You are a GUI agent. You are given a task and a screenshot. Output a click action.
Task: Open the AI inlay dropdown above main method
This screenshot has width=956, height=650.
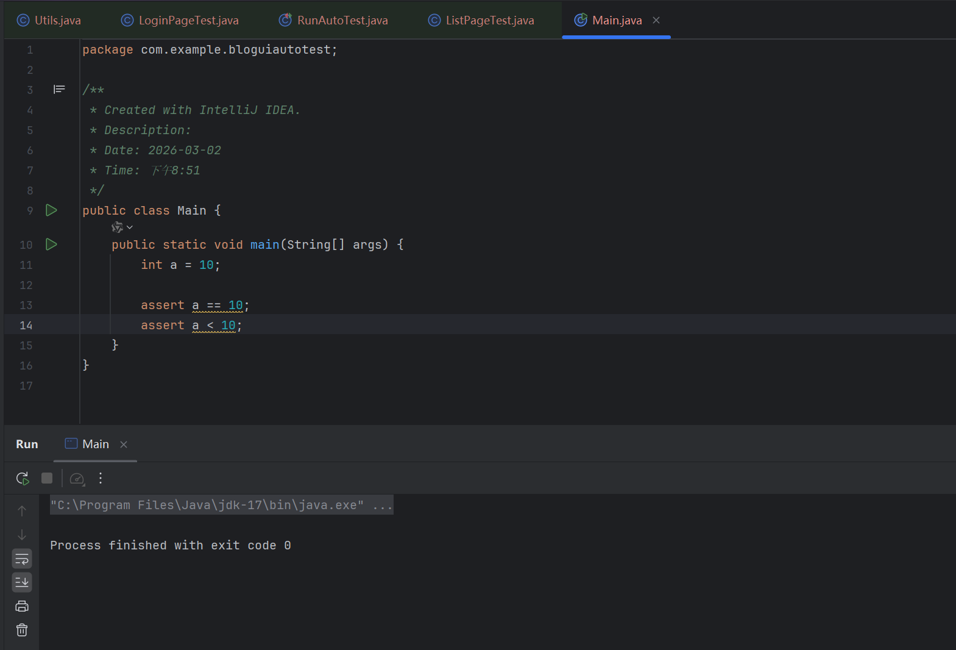point(122,227)
